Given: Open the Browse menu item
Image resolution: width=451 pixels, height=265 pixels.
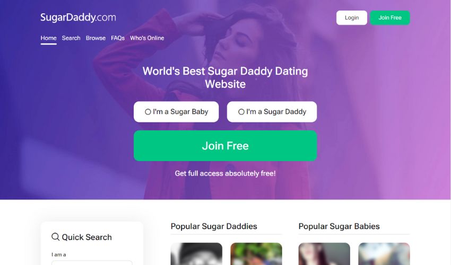Looking at the screenshot, I should [x=96, y=38].
